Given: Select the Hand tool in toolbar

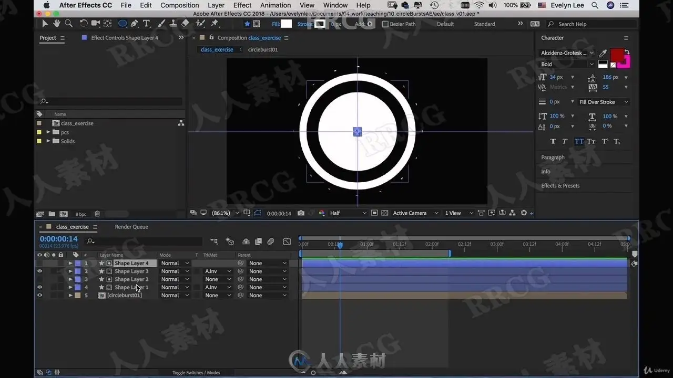Looking at the screenshot, I should (x=56, y=24).
